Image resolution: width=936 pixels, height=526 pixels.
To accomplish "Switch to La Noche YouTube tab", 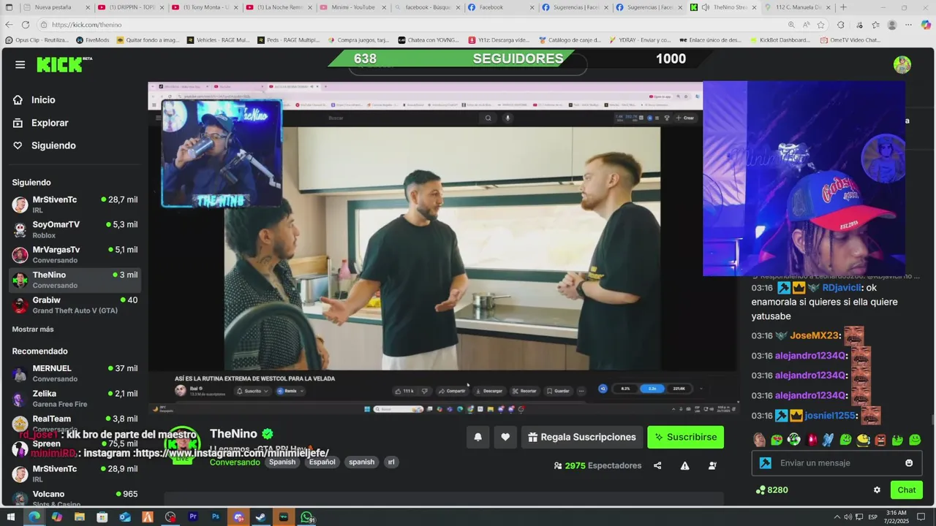I will pos(280,7).
